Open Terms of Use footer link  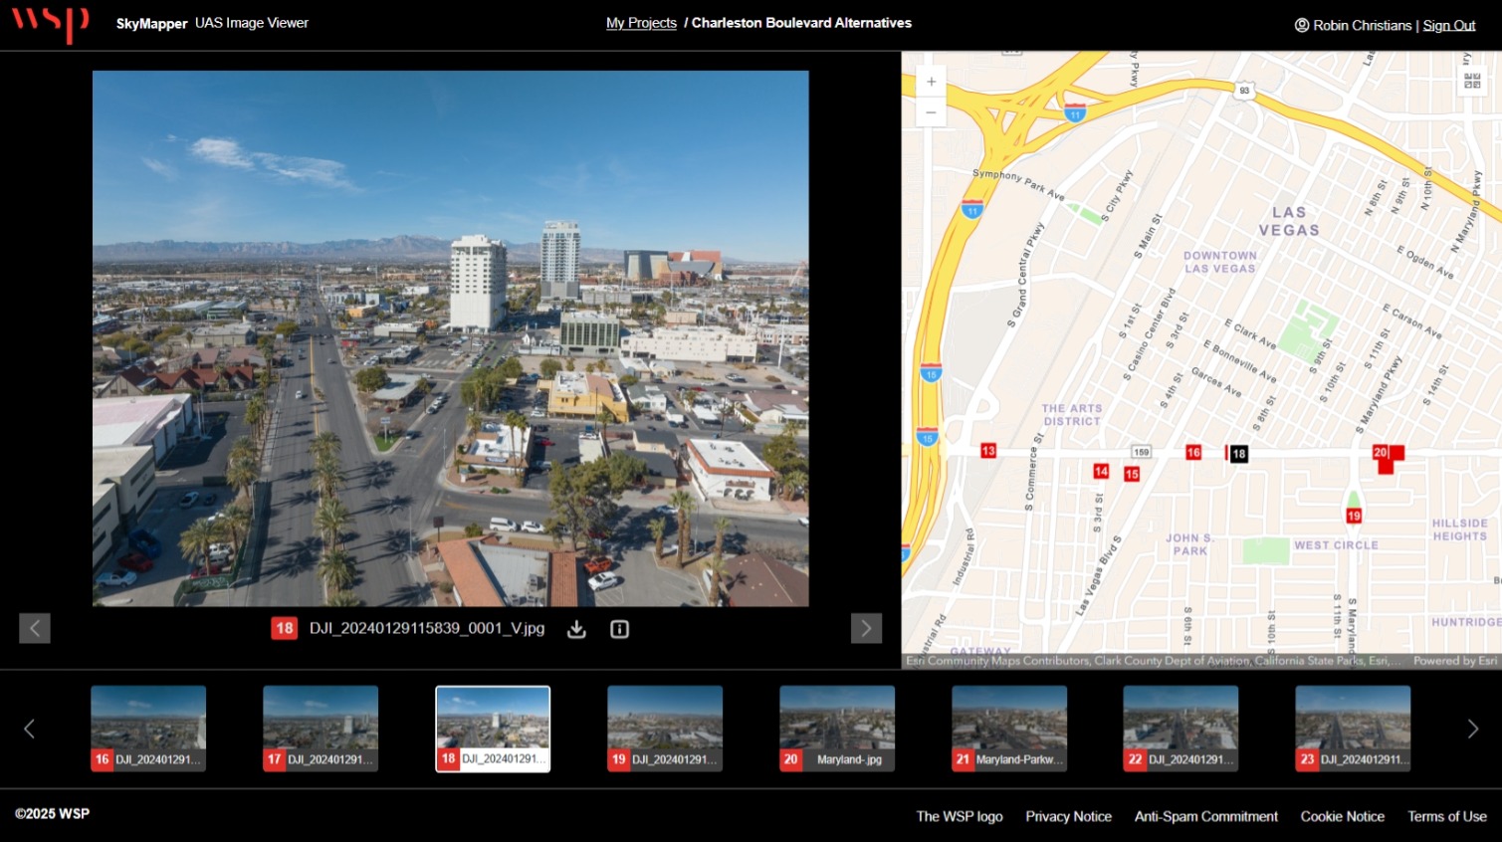(1446, 816)
